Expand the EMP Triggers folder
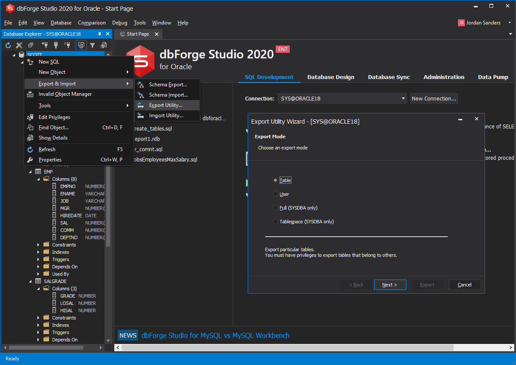 (38, 259)
